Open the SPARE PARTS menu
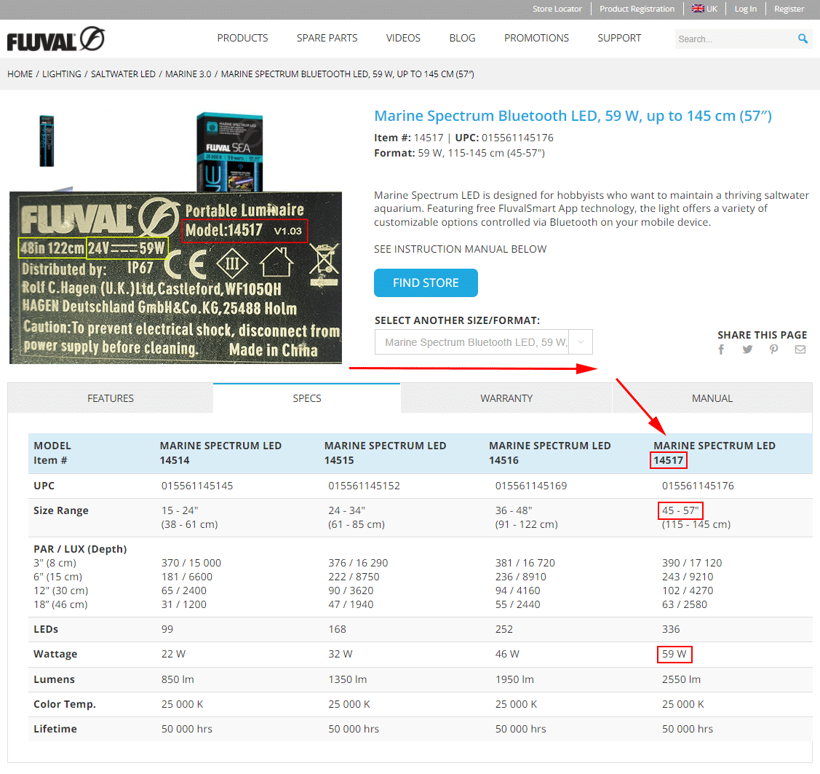 click(x=327, y=38)
